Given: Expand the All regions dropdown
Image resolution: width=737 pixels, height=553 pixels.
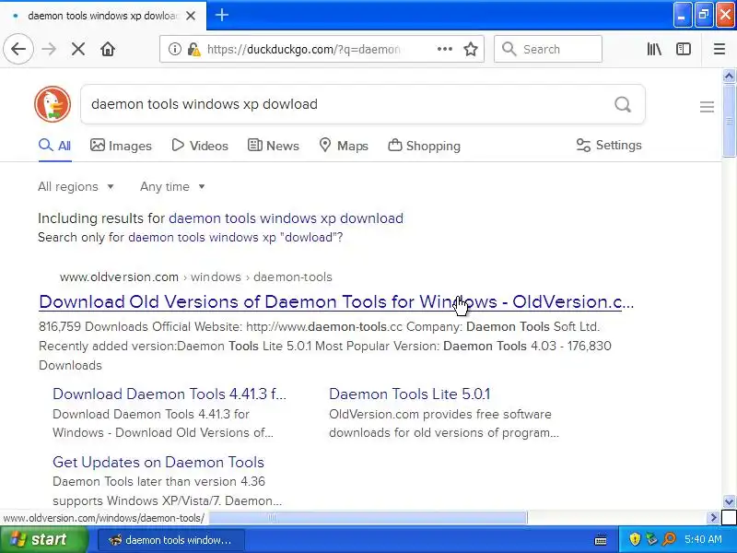Looking at the screenshot, I should pos(76,187).
